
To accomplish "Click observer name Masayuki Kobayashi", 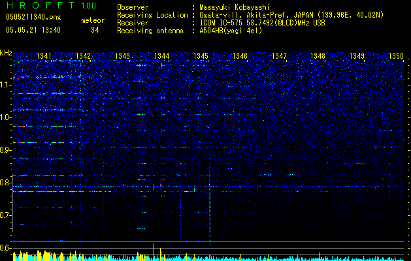I will pos(235,8).
